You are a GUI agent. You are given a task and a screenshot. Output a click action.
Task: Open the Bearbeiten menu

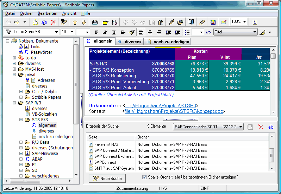tap(48, 13)
